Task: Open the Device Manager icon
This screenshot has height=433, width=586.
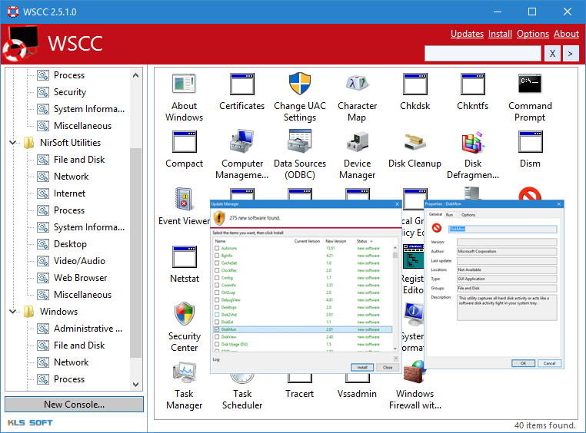Action: pos(358,141)
